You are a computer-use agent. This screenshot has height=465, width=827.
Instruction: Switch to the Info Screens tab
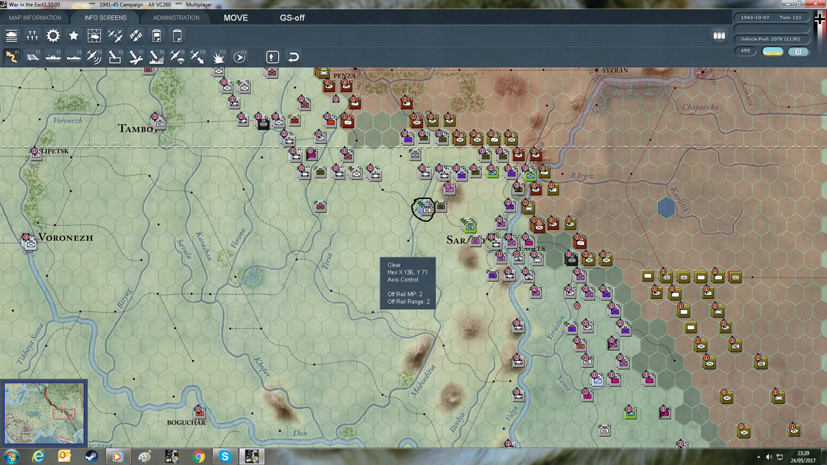pyautogui.click(x=106, y=18)
